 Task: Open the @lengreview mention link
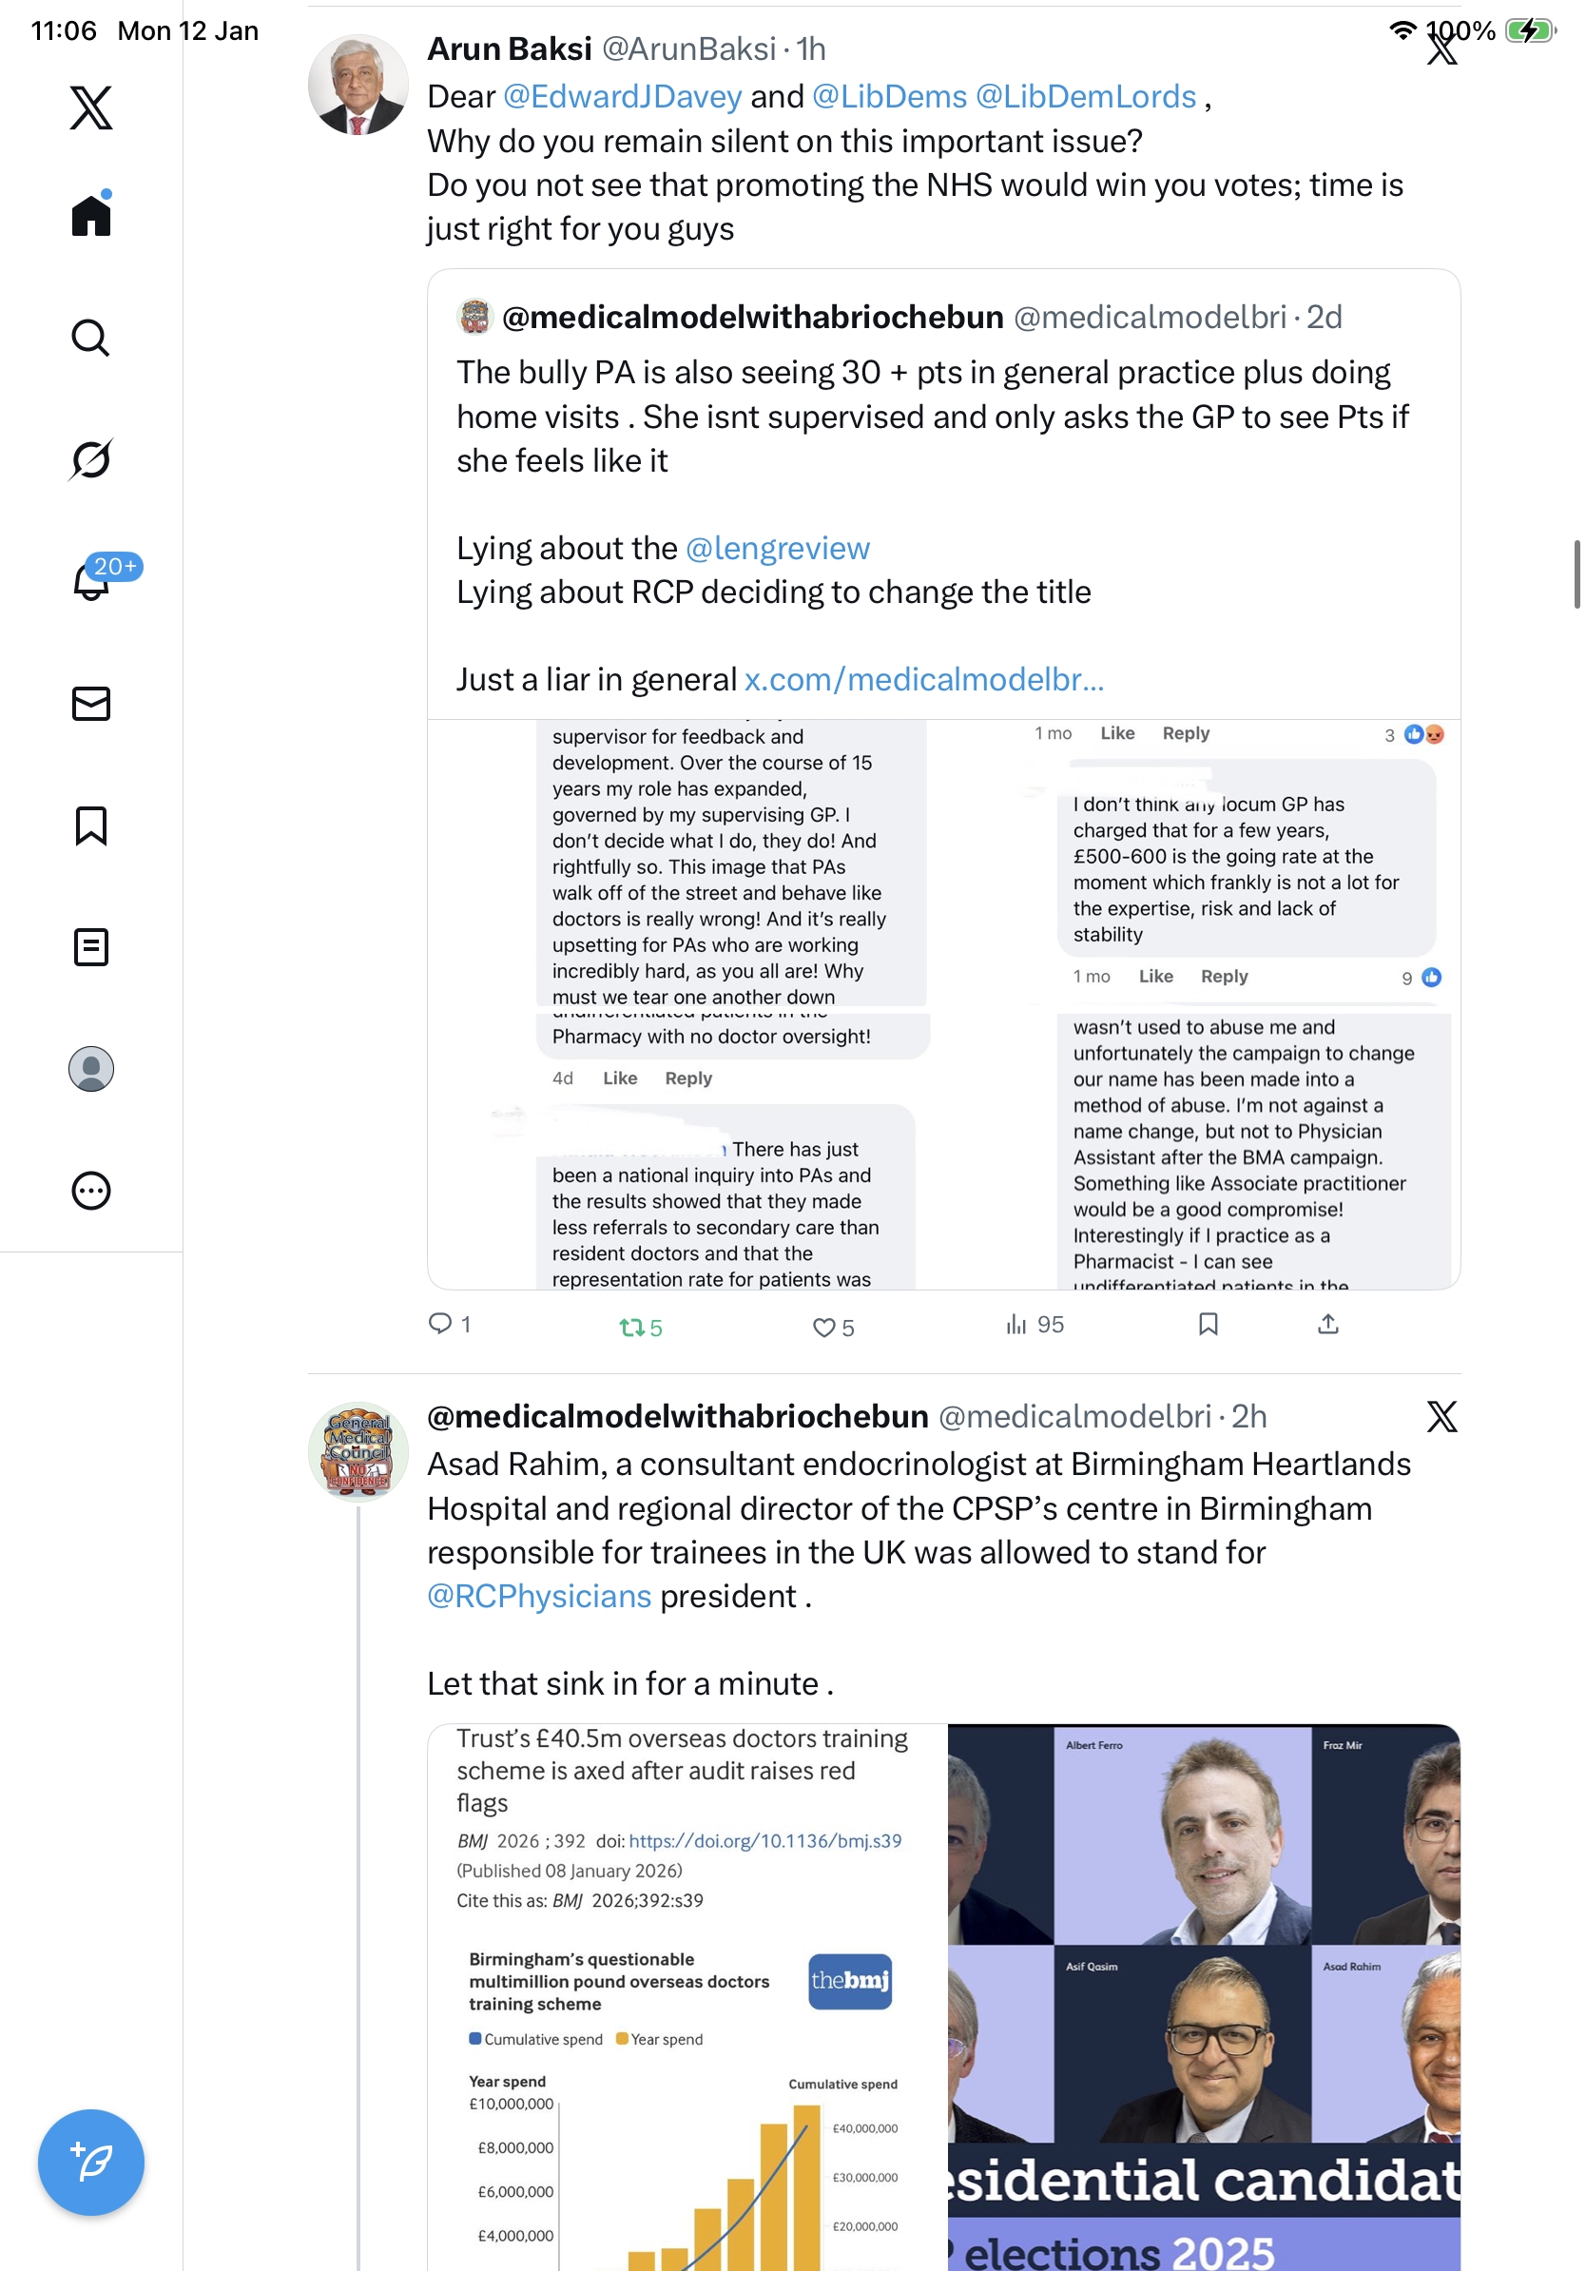pyautogui.click(x=777, y=548)
